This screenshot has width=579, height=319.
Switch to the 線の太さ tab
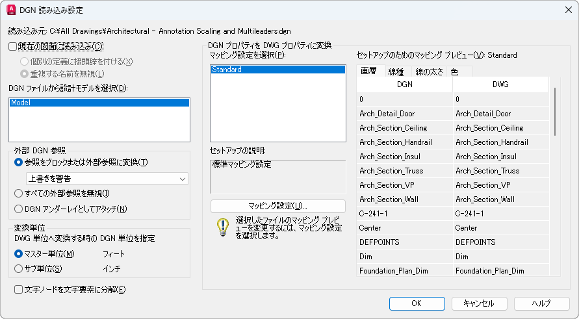[x=429, y=71]
